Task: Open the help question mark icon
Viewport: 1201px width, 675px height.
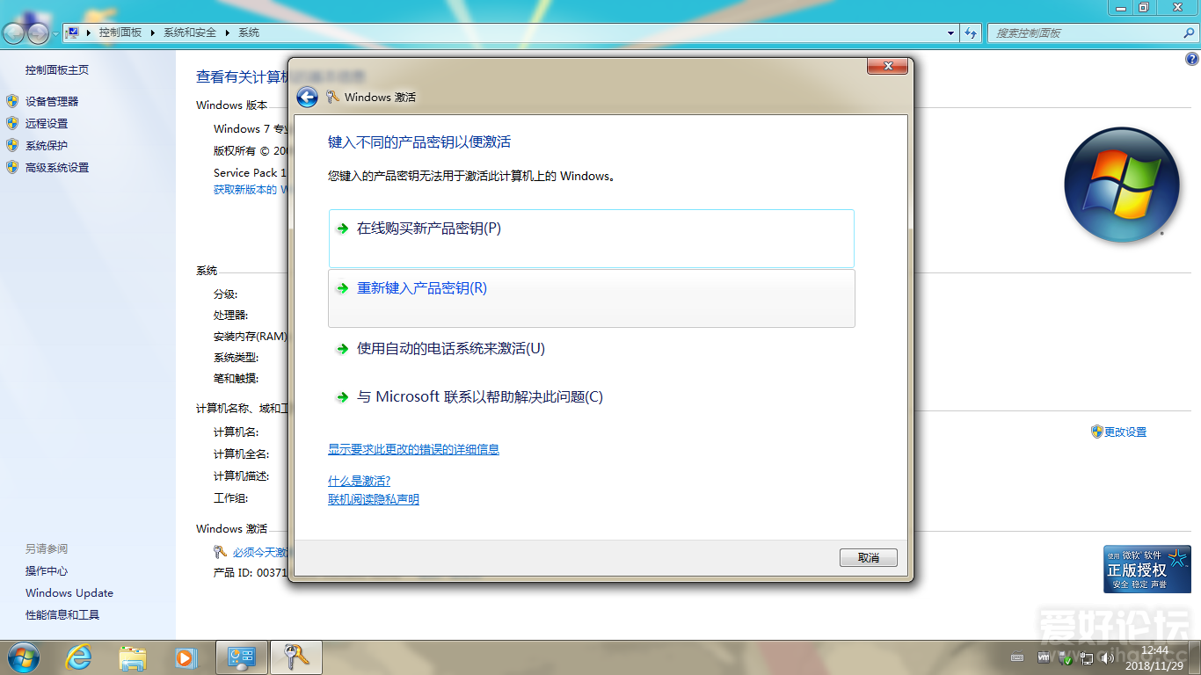Action: click(1192, 60)
